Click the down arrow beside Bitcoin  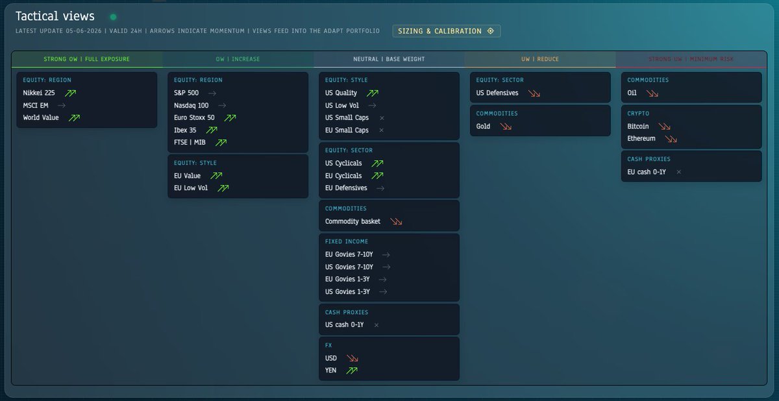click(x=665, y=127)
